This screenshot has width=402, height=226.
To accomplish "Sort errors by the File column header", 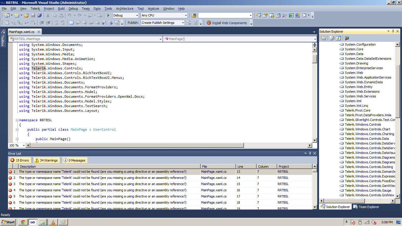I will point(218,167).
